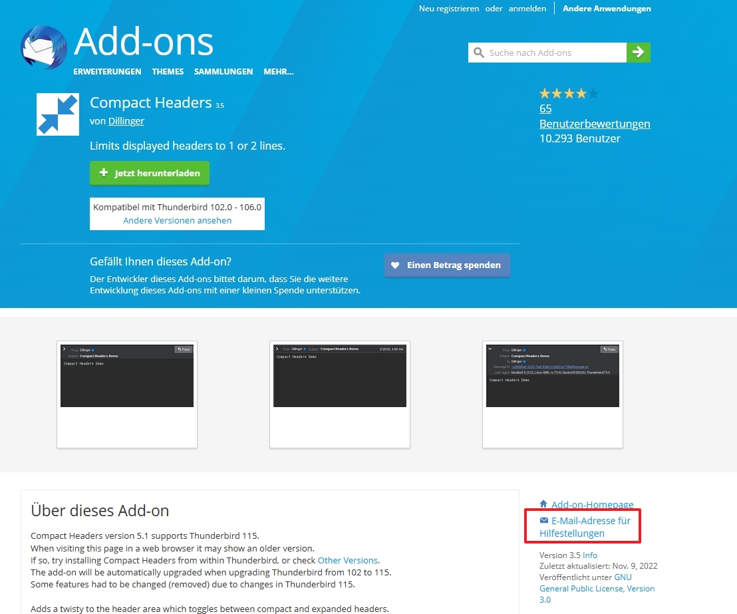737x614 pixels.
Task: Click the house icon by Add-on-Homepage
Action: 543,504
